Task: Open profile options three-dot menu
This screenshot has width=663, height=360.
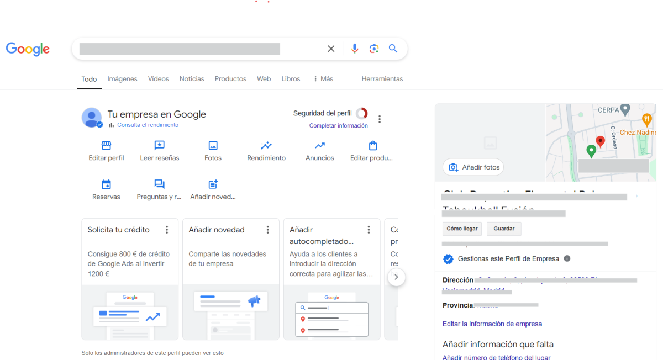Action: (380, 119)
